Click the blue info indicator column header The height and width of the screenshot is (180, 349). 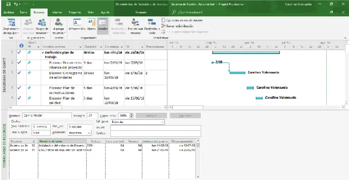coord(21,46)
